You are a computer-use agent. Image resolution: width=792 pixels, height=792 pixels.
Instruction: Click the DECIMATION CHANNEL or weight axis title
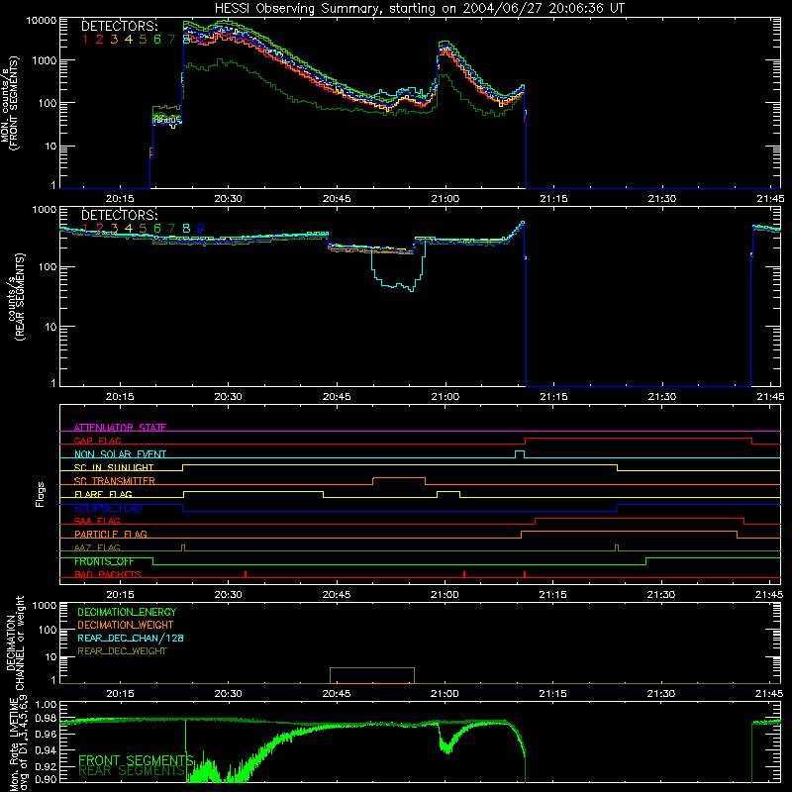point(15,643)
